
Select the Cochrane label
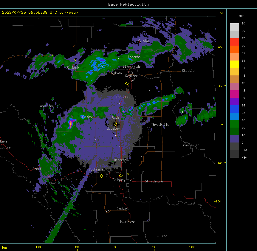click(x=96, y=169)
